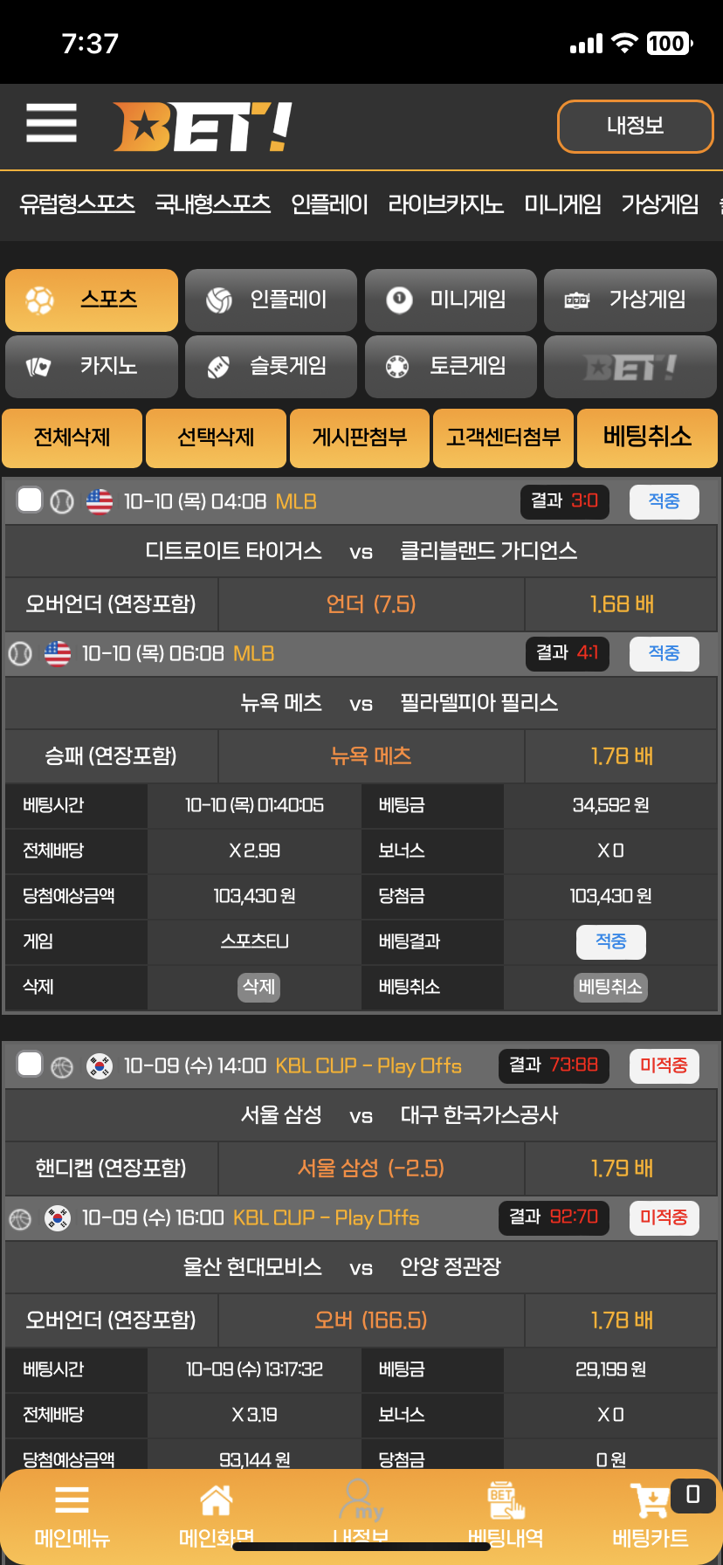Click the orange 베팅취소 button

tap(647, 438)
